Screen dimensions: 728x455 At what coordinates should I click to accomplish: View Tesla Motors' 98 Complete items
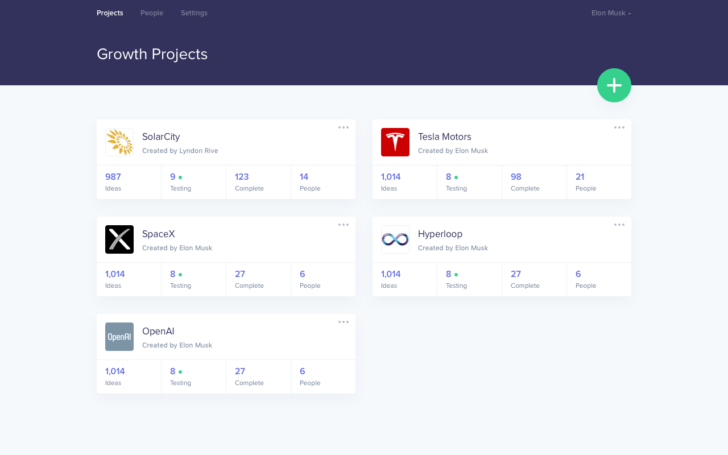[534, 182]
